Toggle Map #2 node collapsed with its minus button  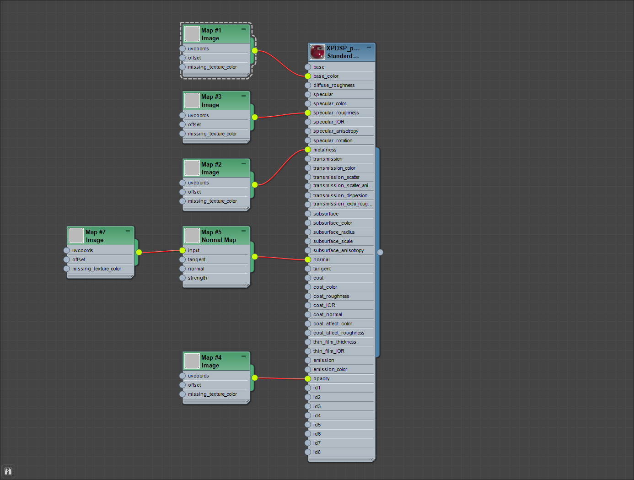pyautogui.click(x=243, y=163)
